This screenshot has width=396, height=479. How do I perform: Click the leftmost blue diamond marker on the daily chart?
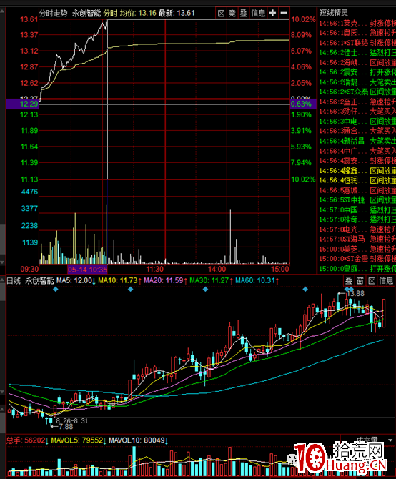(x=55, y=289)
